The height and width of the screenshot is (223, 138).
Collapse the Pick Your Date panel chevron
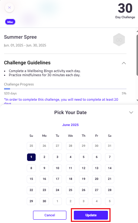131,112
